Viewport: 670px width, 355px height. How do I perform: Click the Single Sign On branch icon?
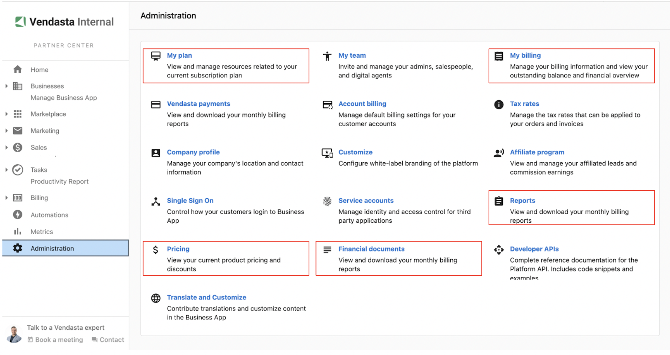156,201
